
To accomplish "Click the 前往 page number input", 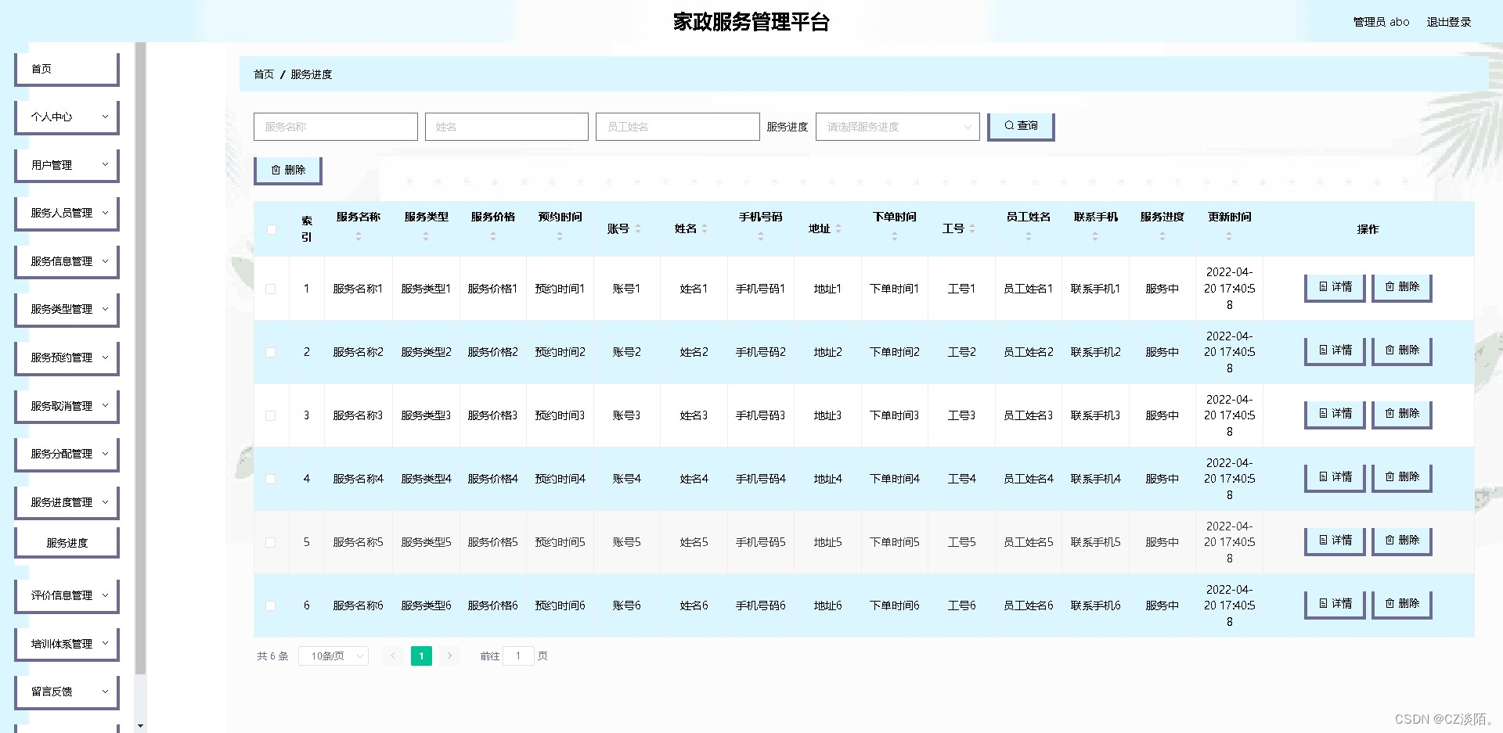I will coord(518,656).
